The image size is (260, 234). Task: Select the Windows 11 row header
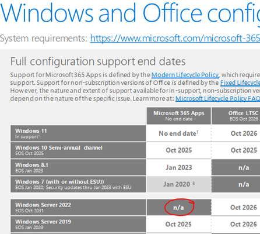click(78, 133)
